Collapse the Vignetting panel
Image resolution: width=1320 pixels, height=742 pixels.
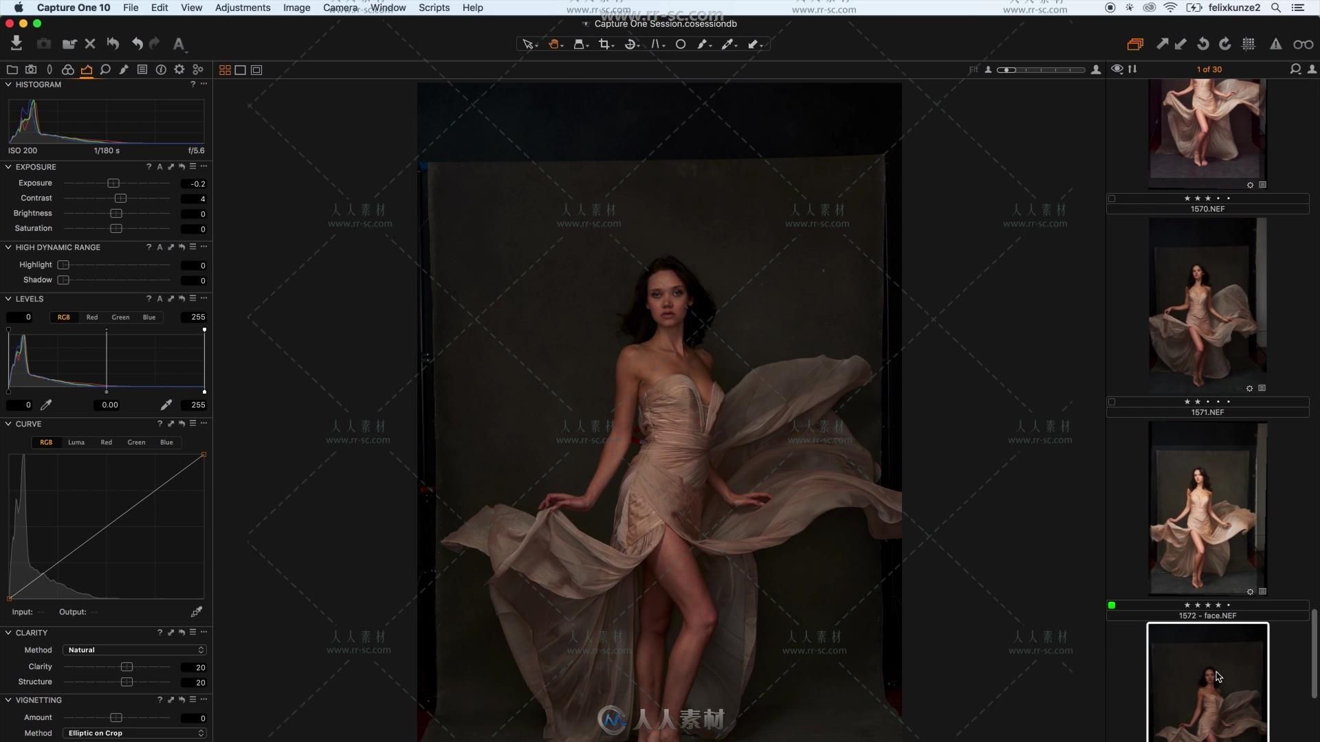8,700
